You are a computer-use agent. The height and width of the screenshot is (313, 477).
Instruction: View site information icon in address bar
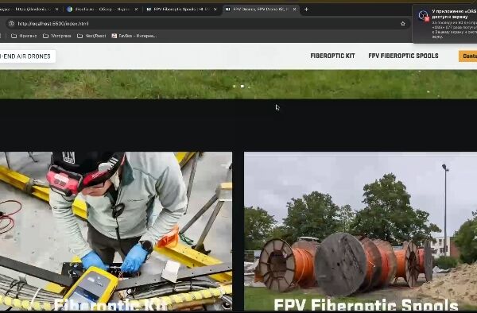point(12,24)
